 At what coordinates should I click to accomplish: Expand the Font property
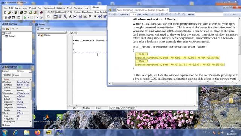[x=3, y=113]
